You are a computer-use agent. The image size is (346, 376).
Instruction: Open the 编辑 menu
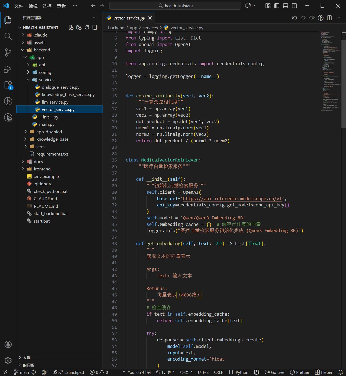(x=33, y=6)
